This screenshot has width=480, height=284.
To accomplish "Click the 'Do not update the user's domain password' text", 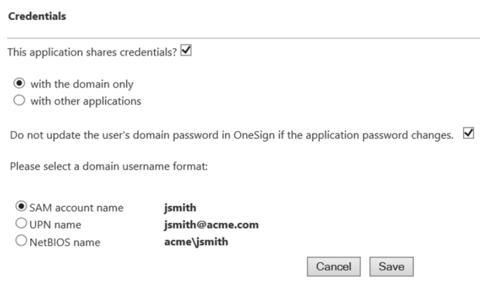I will pos(229,134).
